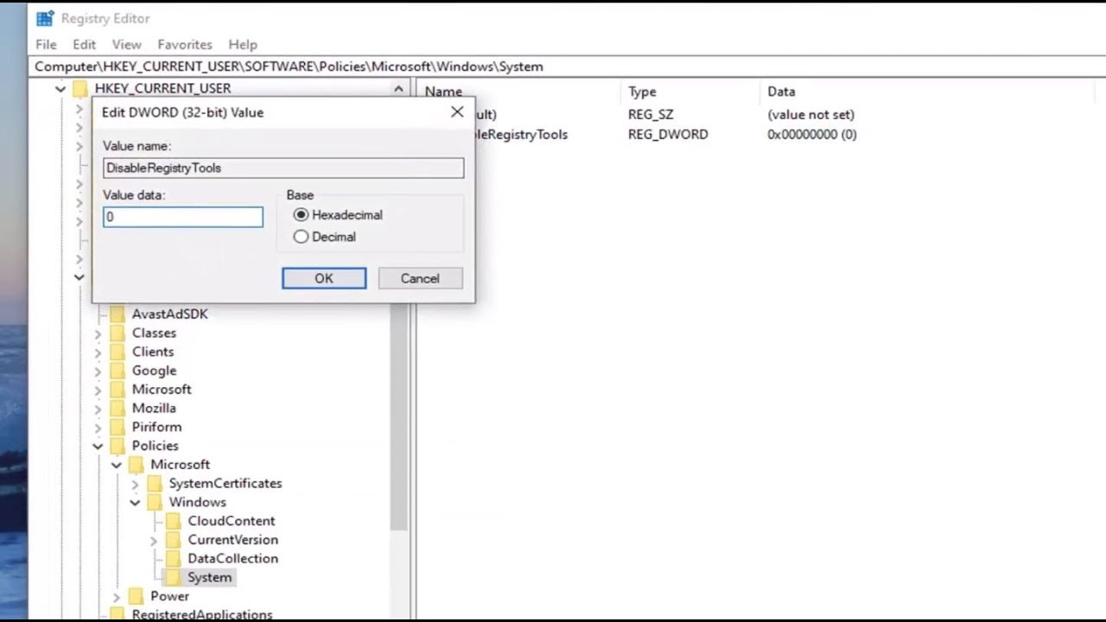This screenshot has height=622, width=1106.
Task: Collapse the Policies key
Action: click(98, 447)
